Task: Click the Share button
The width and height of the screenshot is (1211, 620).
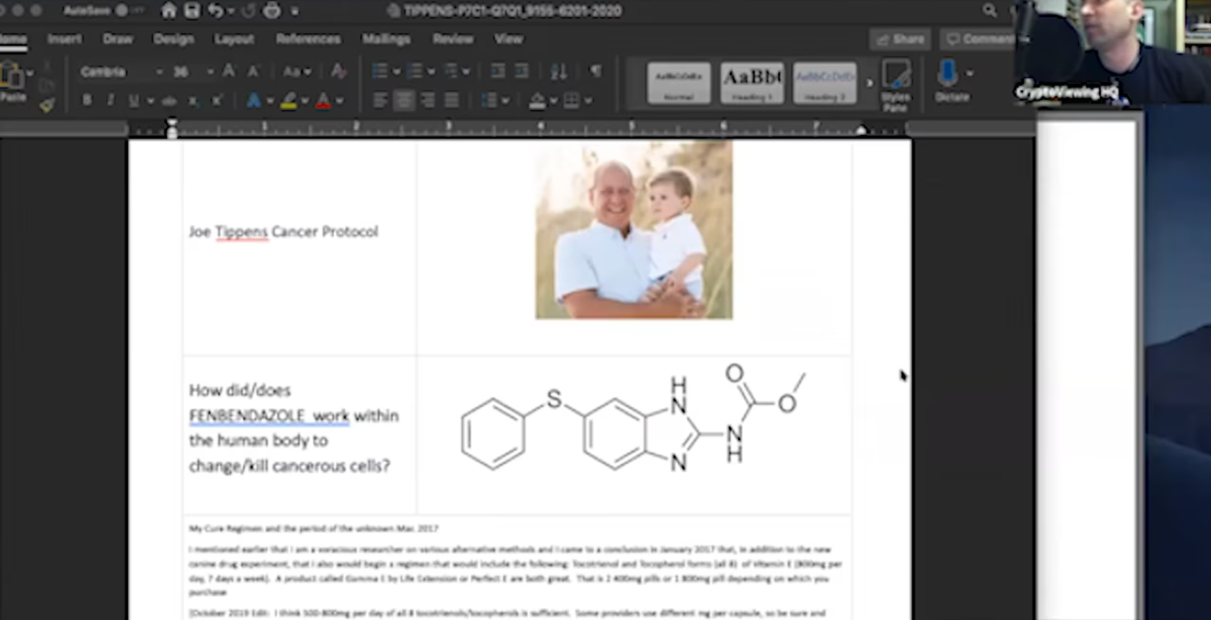Action: pos(900,39)
